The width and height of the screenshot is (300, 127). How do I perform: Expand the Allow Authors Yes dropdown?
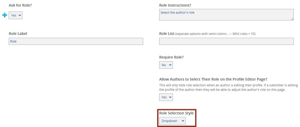[166, 97]
